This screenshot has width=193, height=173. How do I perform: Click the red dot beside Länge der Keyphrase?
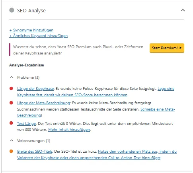11,88
